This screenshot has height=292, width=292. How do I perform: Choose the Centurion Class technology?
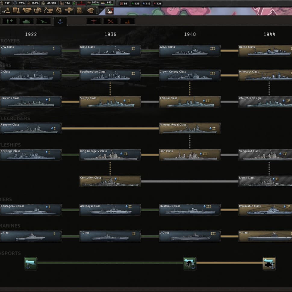pyautogui.click(x=110, y=182)
